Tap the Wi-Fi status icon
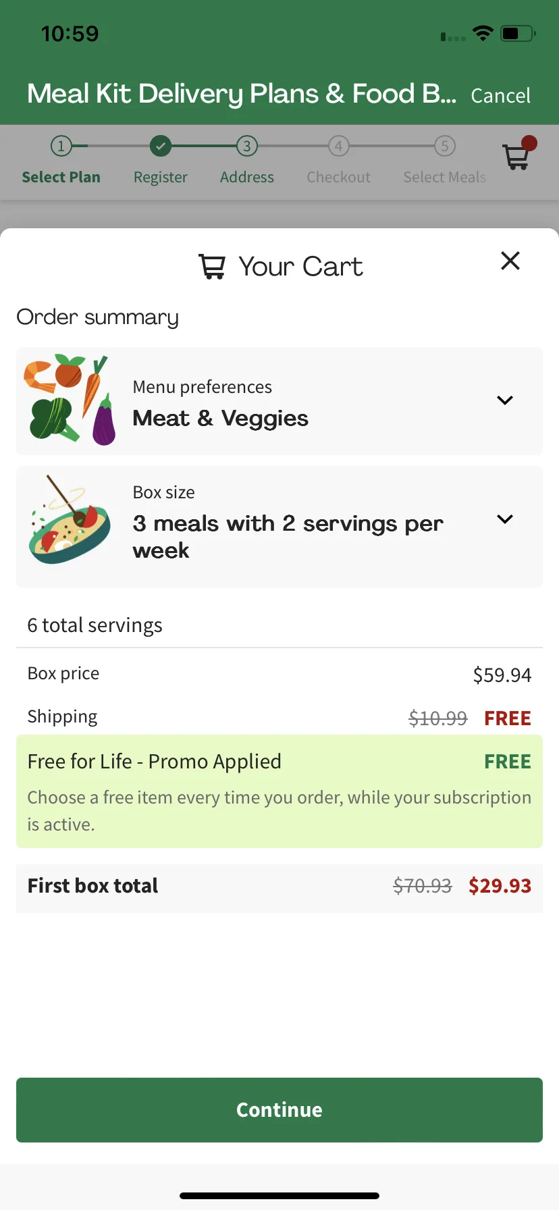559x1210 pixels. coord(483,33)
